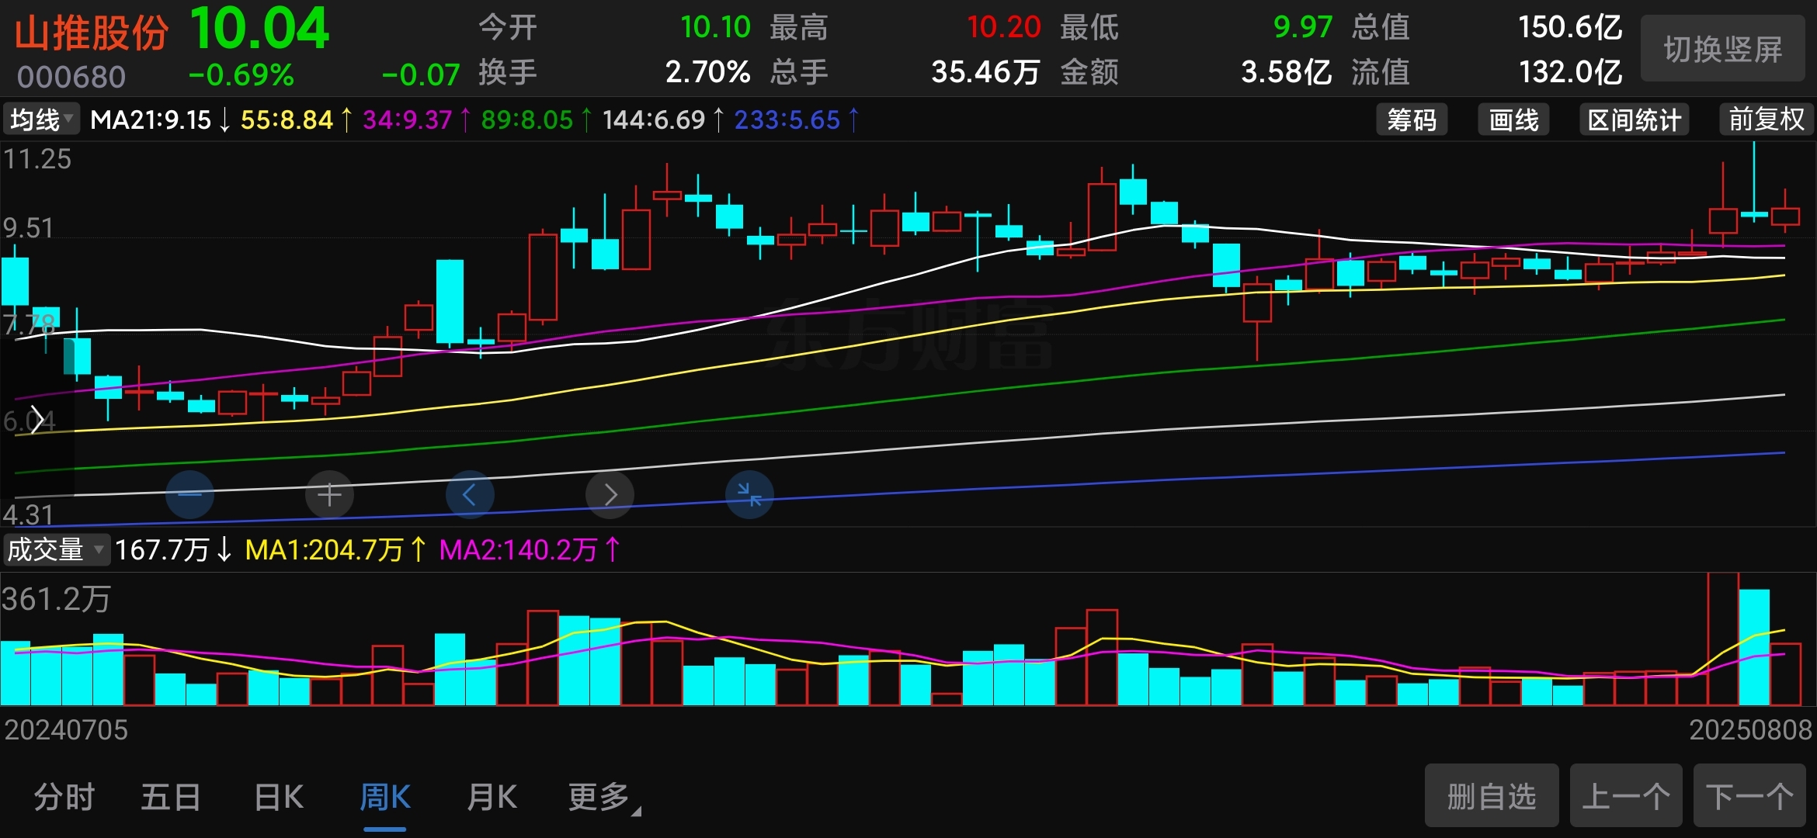Image resolution: width=1817 pixels, height=838 pixels.
Task: Move chart left with blue arrow icon
Action: (x=469, y=494)
